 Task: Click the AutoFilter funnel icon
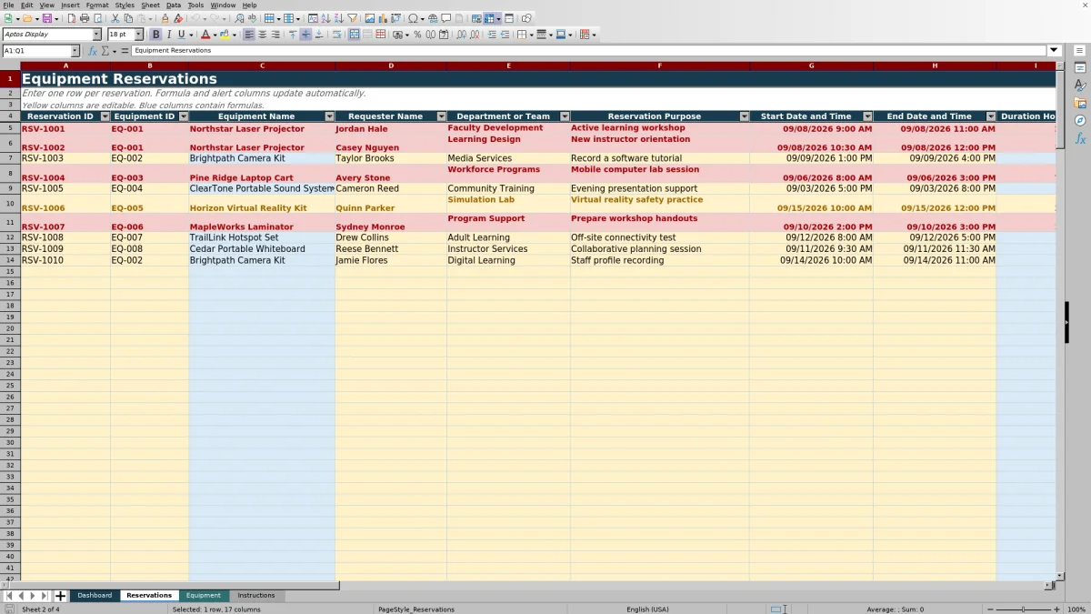[352, 18]
